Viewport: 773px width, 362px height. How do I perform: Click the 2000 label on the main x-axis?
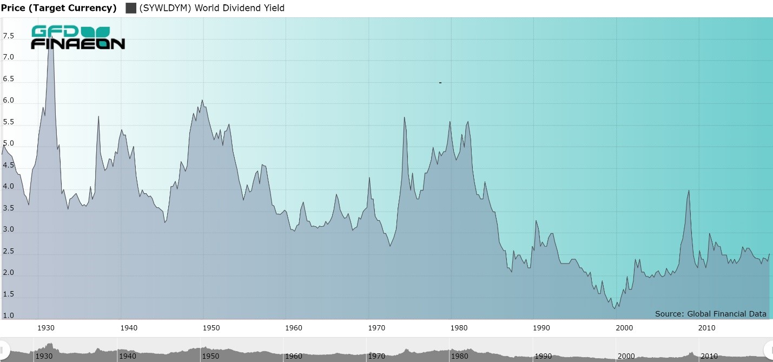624,328
